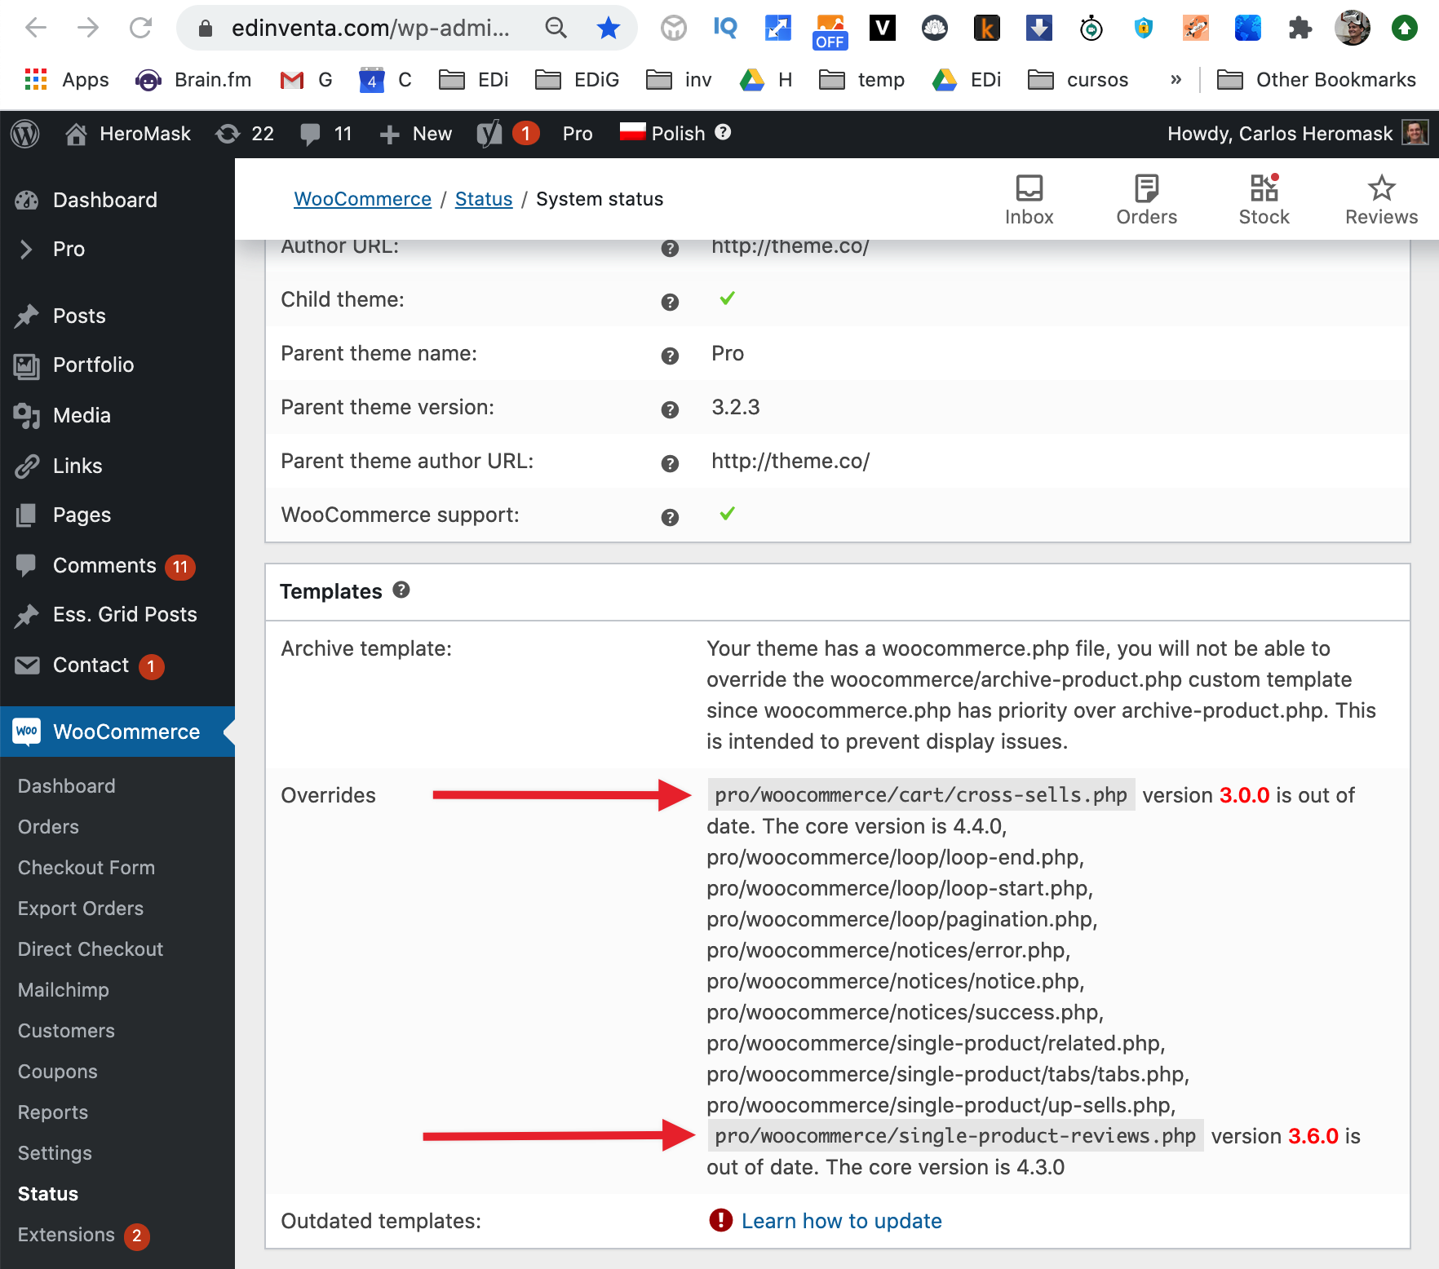
Task: Open the IQ browser extension
Action: click(725, 28)
